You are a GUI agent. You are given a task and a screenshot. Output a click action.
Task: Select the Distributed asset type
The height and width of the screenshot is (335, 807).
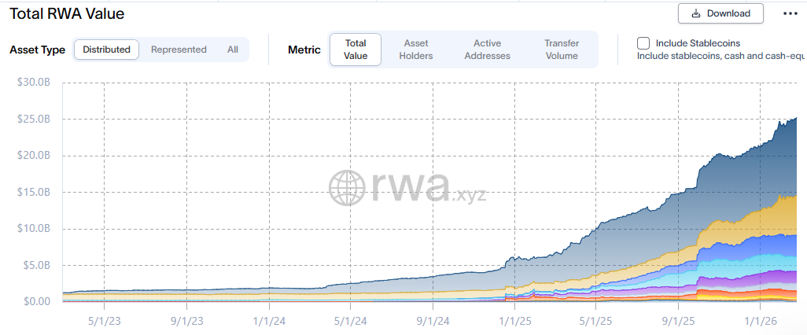click(x=106, y=50)
